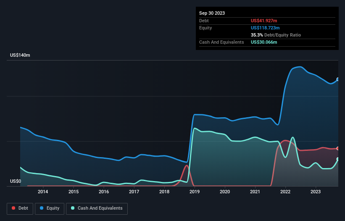Click the 2014 x-axis label
The width and height of the screenshot is (345, 221).
pos(43,192)
